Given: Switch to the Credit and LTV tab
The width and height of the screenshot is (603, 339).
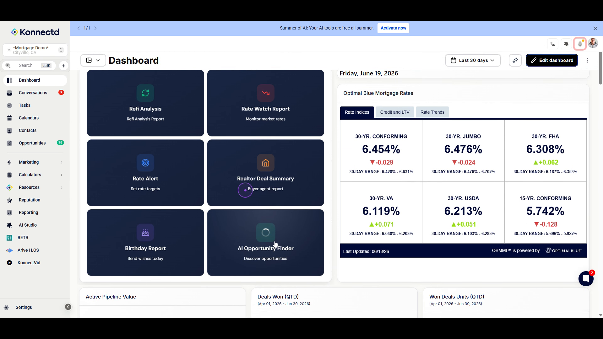Looking at the screenshot, I should coord(395,112).
